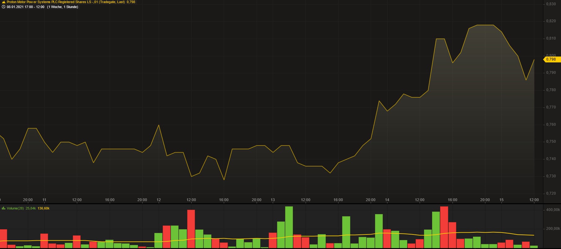Select the Proton Motor Power Systems PLC chart title

point(66,2)
